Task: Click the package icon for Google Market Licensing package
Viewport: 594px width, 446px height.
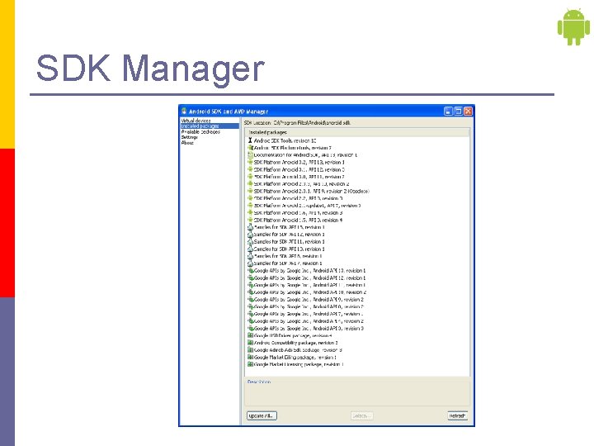Action: tap(250, 364)
